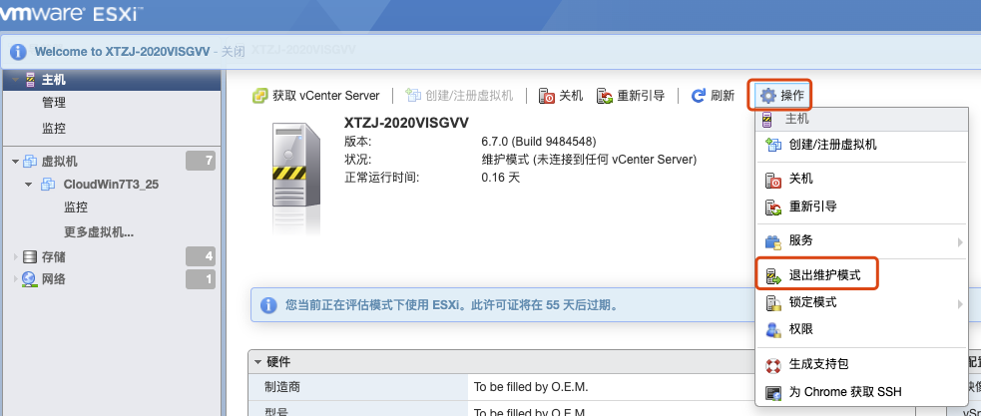Click the storage count badge 4
The height and width of the screenshot is (416, 981).
tap(201, 256)
